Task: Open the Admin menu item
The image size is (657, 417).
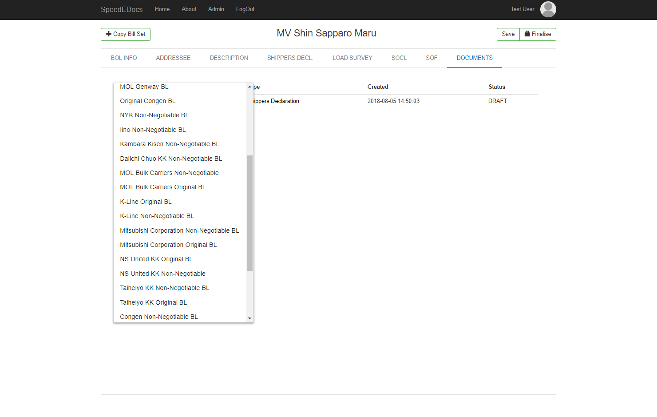Action: [216, 9]
